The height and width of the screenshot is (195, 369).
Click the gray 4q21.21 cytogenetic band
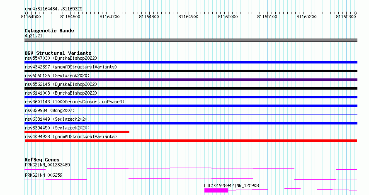191,40
